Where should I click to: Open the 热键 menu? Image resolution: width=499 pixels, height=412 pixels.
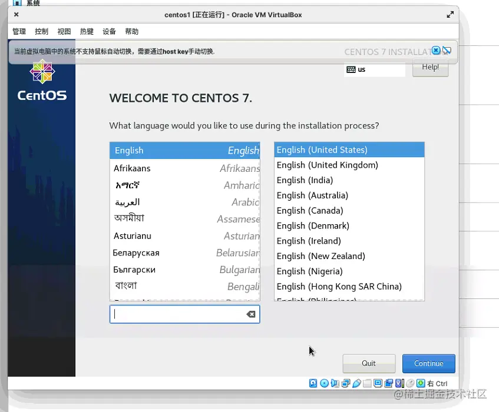[87, 31]
